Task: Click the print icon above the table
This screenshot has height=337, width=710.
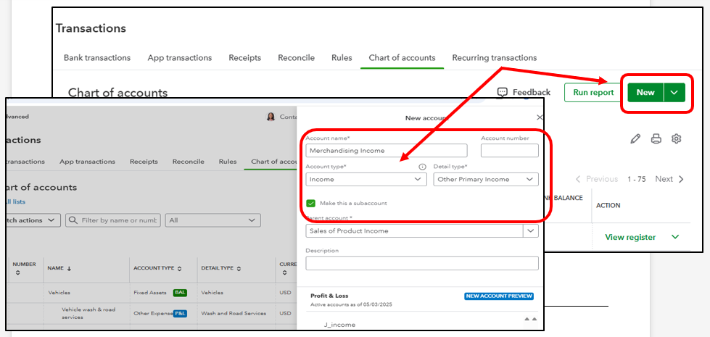Action: (656, 139)
